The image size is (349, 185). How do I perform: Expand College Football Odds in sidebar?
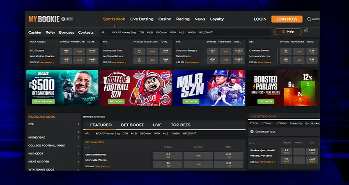coord(78,146)
